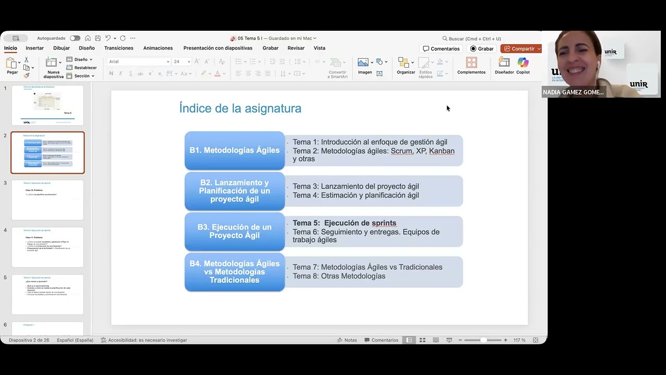Open the Animaciones tab

coord(158,48)
